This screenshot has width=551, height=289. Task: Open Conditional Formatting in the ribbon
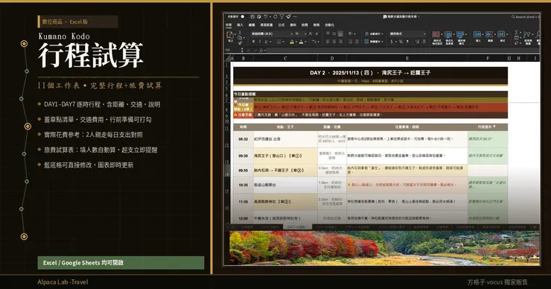click(x=436, y=34)
